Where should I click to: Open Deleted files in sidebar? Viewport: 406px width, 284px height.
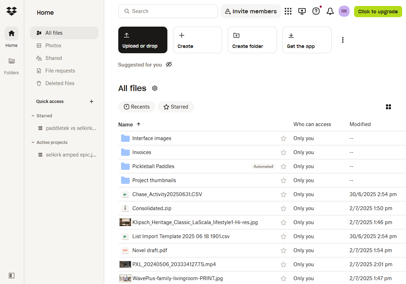tap(64, 83)
